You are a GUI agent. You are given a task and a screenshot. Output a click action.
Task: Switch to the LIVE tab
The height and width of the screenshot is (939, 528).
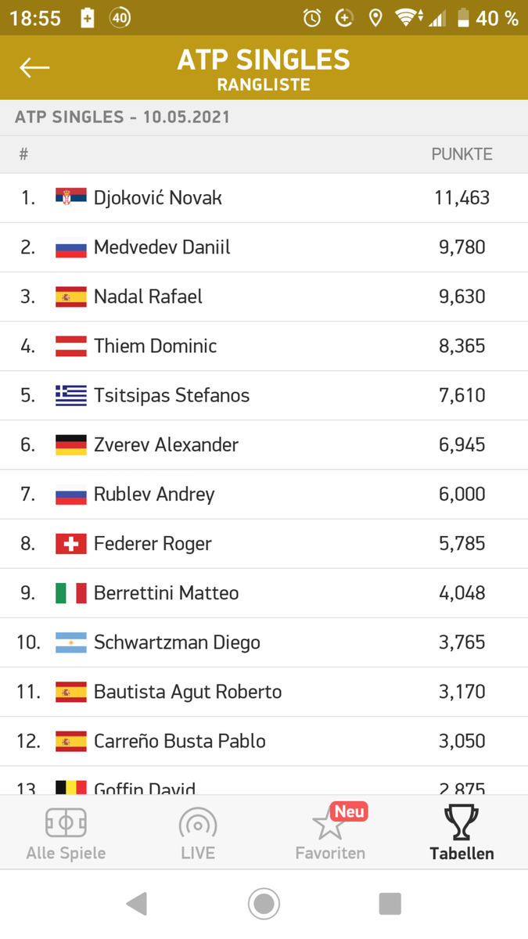pyautogui.click(x=198, y=834)
